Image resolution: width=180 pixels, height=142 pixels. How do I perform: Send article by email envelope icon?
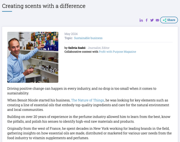(x=157, y=20)
